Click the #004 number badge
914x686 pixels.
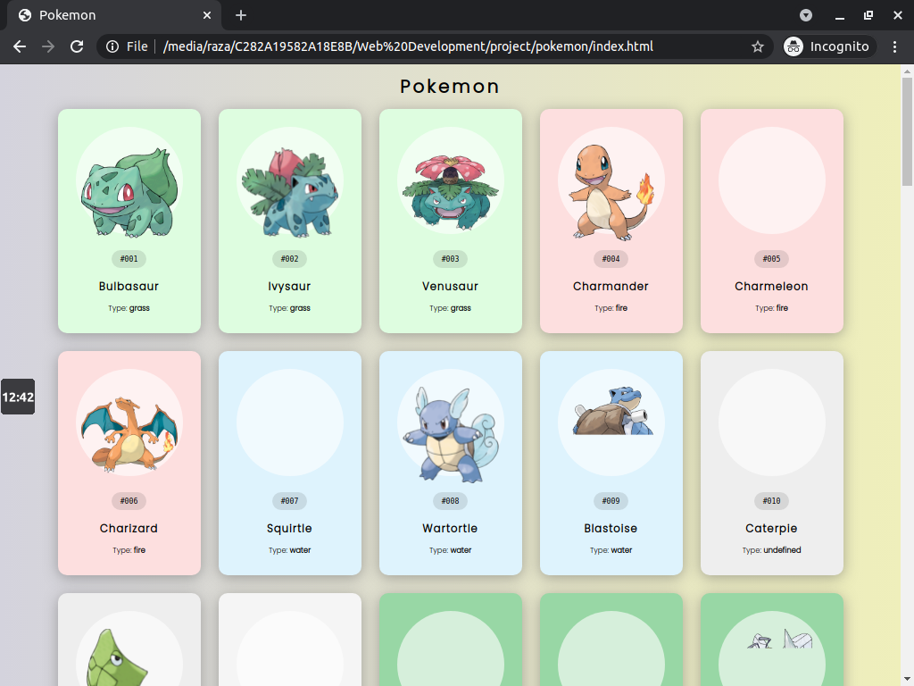[611, 259]
